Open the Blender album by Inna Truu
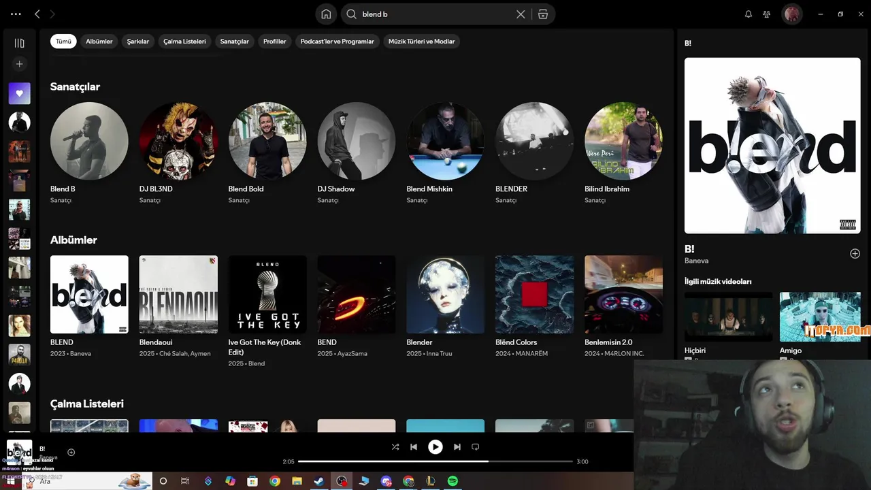The width and height of the screenshot is (871, 490). (x=446, y=295)
